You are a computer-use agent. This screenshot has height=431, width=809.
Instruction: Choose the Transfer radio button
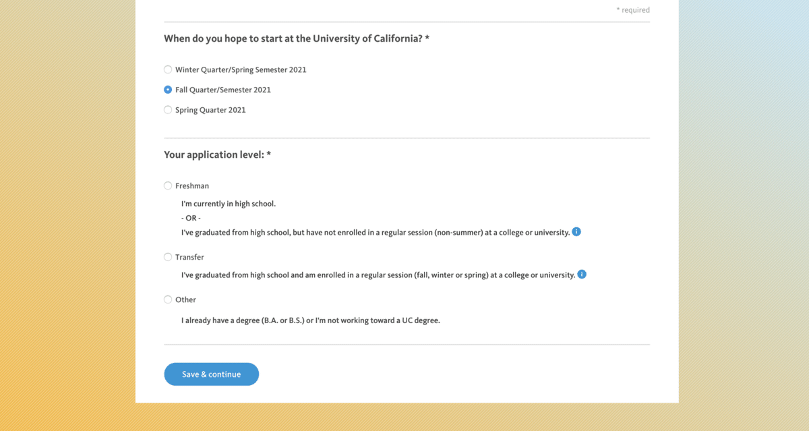pyautogui.click(x=168, y=257)
